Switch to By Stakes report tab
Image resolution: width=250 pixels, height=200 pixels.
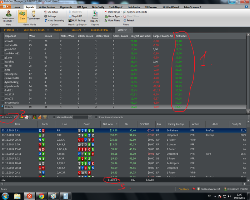pos(9,30)
